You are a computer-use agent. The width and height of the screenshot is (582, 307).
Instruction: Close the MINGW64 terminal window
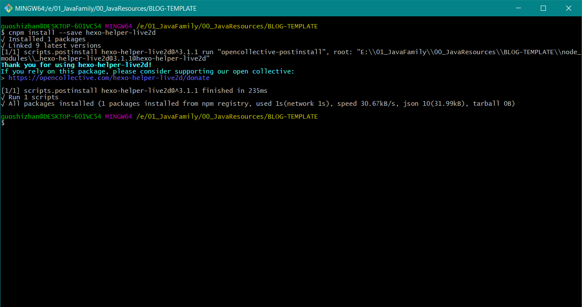[x=568, y=8]
